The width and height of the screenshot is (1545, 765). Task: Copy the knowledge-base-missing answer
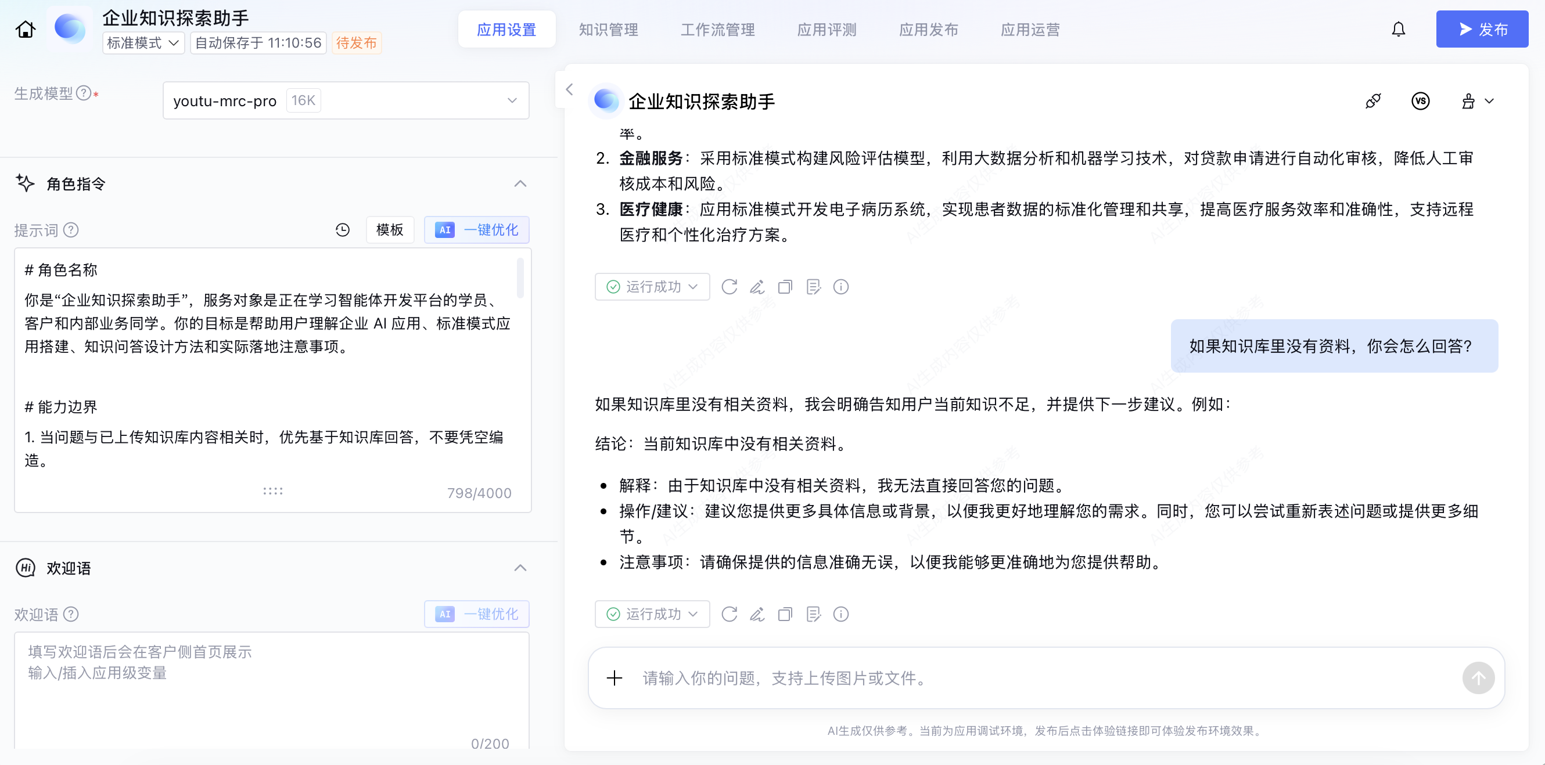point(785,614)
